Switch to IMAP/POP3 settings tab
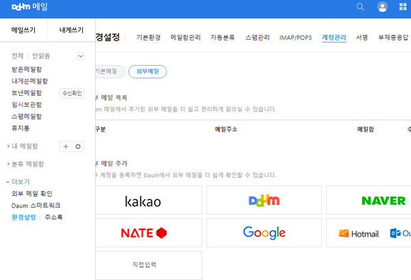This screenshot has width=411, height=280. pos(295,38)
